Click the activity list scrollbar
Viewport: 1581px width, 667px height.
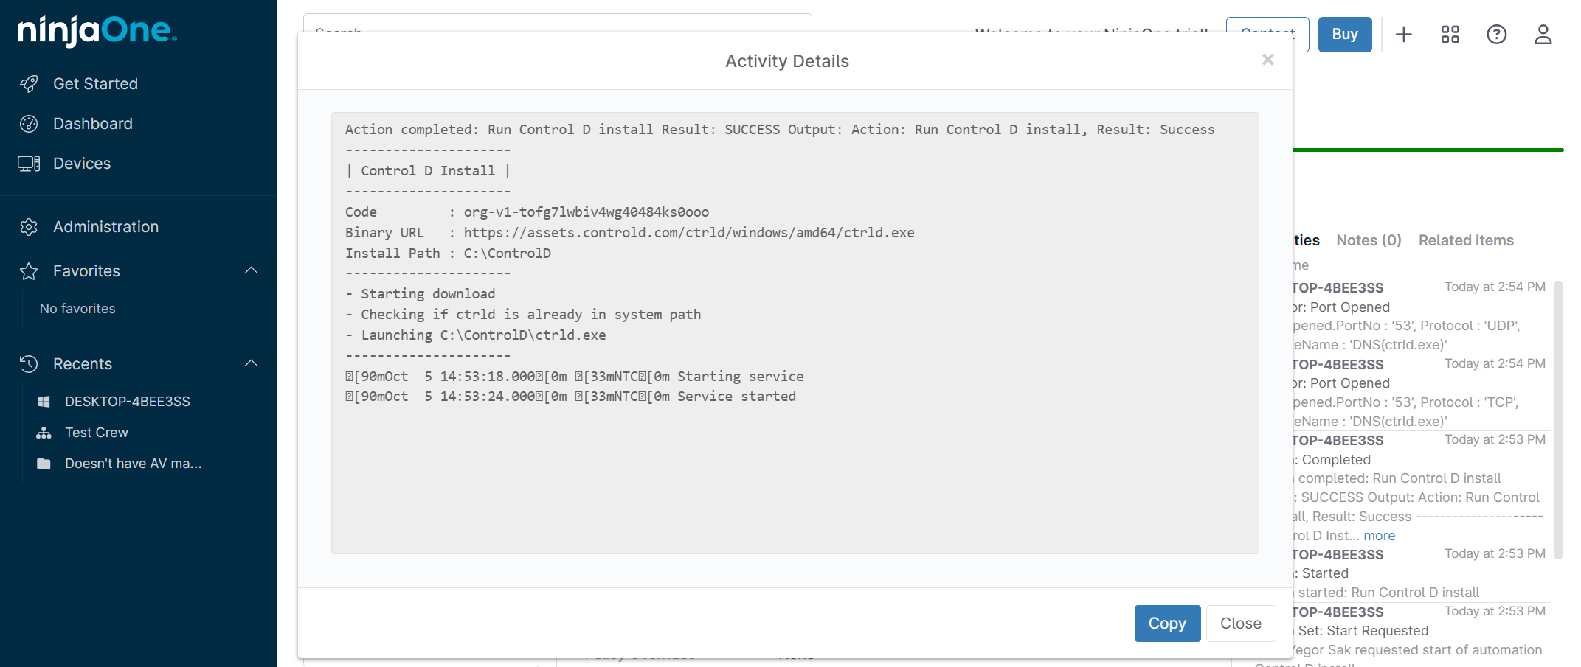point(1558,420)
